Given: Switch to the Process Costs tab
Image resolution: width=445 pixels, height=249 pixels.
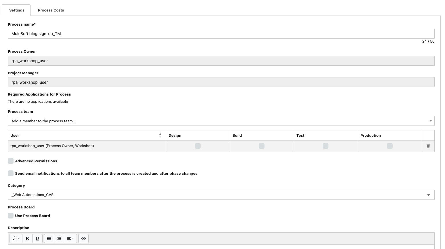Looking at the screenshot, I should coord(51,10).
